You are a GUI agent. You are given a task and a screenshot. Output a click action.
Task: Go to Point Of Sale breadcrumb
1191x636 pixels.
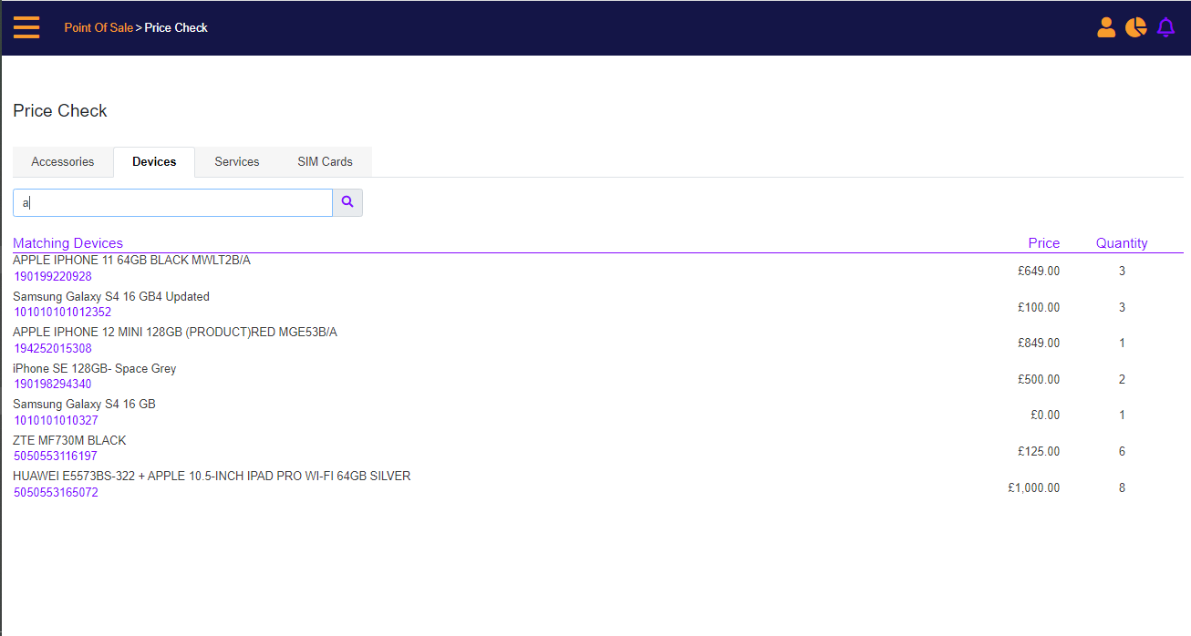(98, 27)
